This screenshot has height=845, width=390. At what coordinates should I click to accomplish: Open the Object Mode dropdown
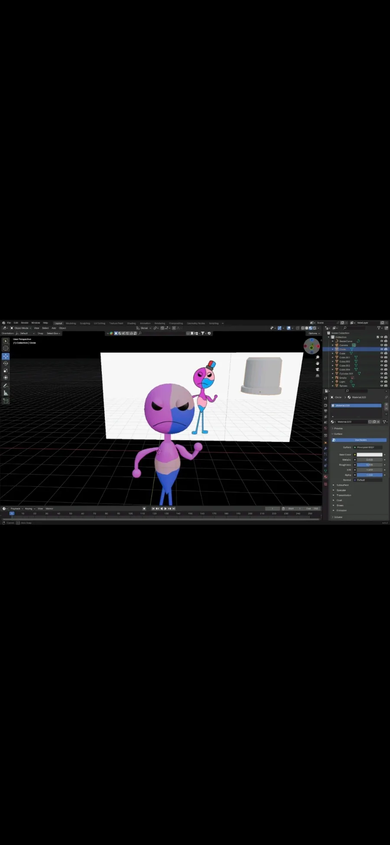tap(21, 328)
